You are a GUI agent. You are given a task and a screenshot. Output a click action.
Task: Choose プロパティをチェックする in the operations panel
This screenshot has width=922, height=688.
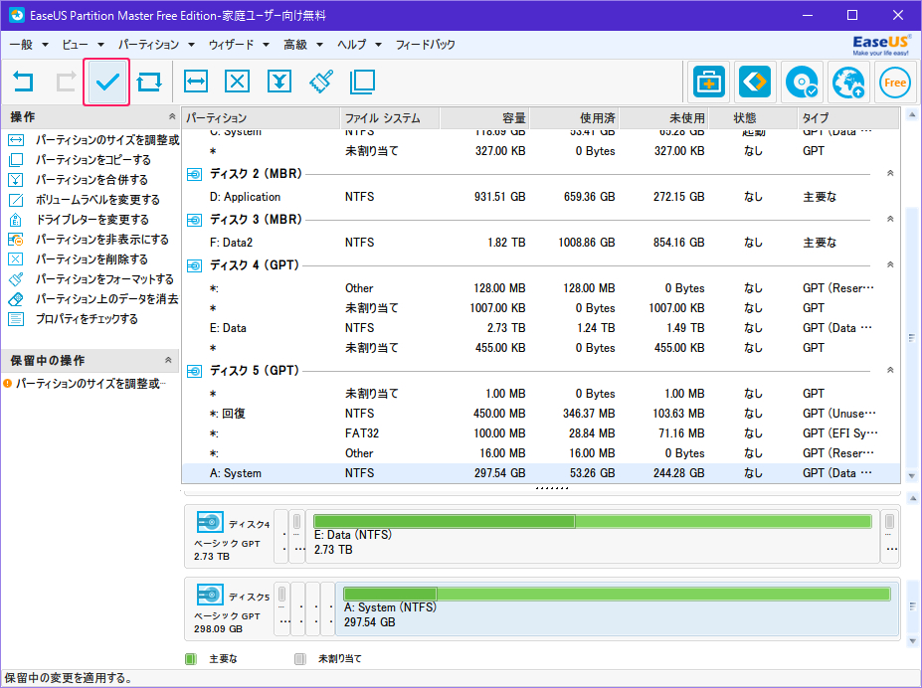coord(73,319)
